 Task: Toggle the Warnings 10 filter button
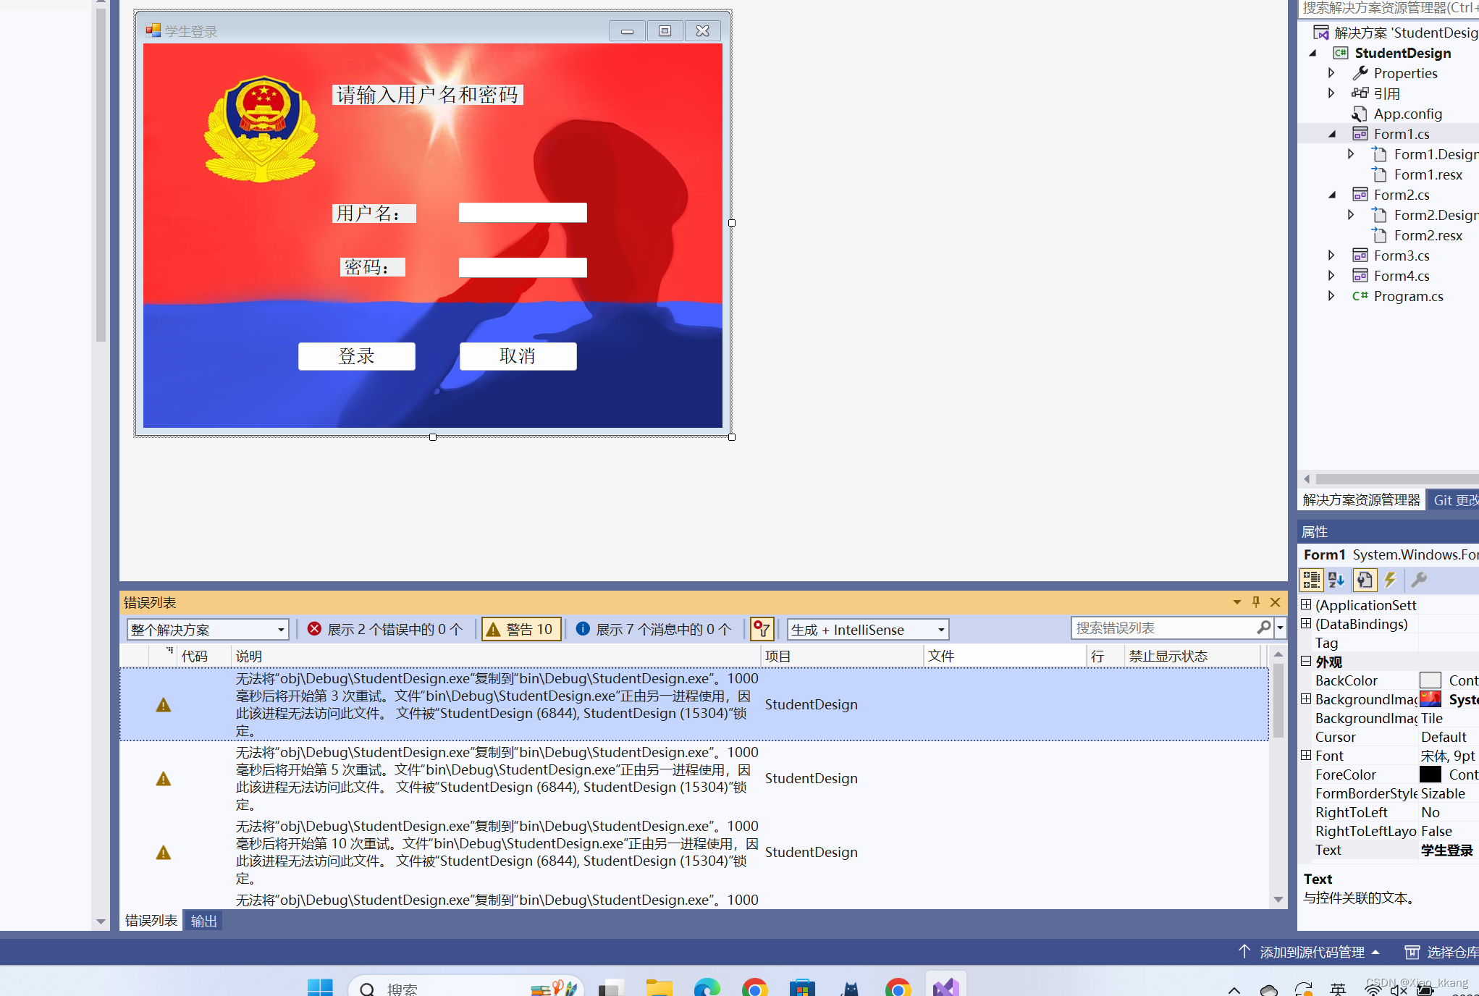coord(521,629)
